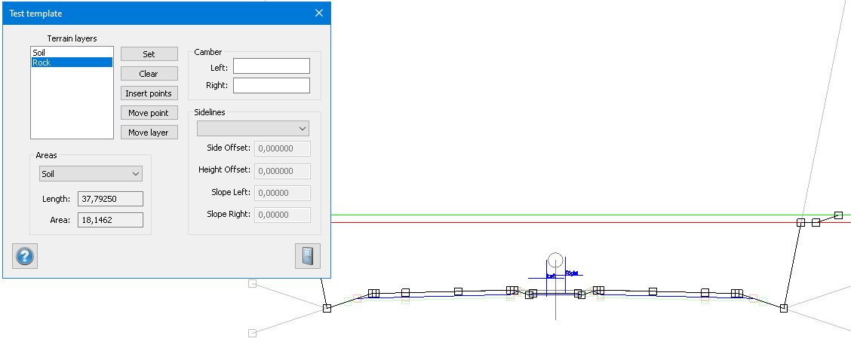Click the Length value field
Screen dimensions: 851x360
[x=110, y=199]
